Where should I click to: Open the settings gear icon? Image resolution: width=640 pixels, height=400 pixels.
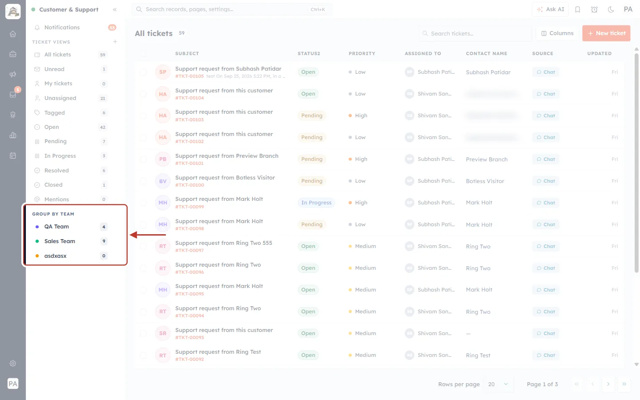coord(13,364)
